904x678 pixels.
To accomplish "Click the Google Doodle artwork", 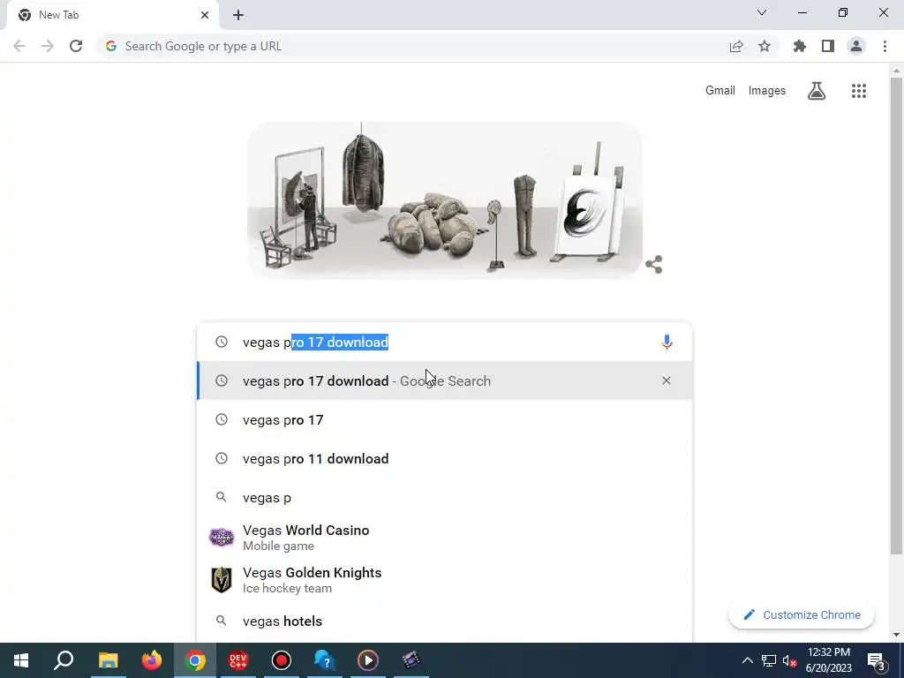I will 445,200.
